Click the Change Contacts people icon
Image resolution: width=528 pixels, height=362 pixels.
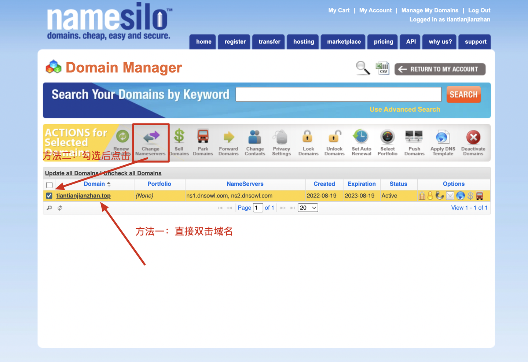click(x=255, y=137)
